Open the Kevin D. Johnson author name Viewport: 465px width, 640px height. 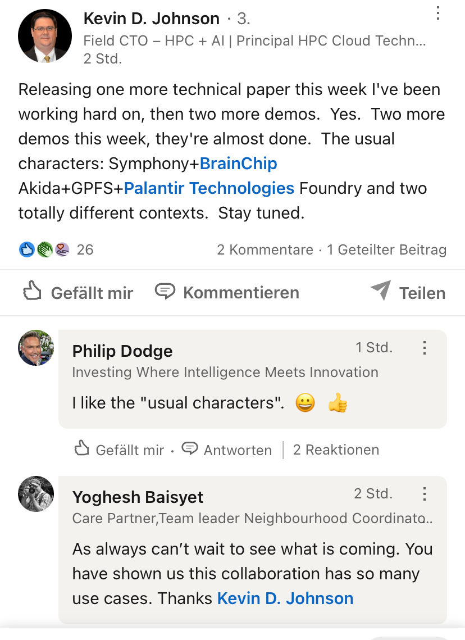click(x=151, y=19)
